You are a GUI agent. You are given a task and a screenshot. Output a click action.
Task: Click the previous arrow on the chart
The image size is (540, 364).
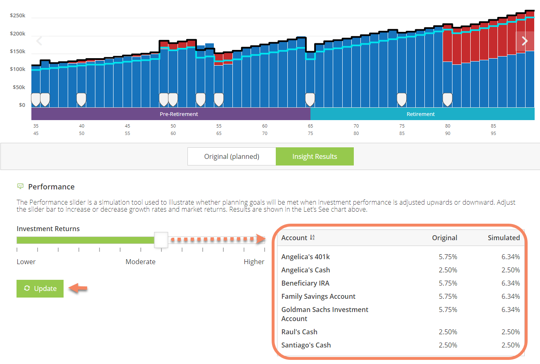pos(40,41)
